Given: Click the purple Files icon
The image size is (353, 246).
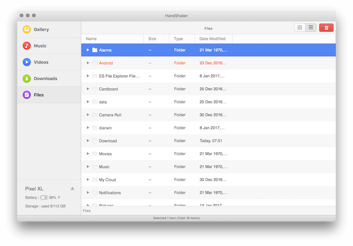Looking at the screenshot, I should click(27, 95).
